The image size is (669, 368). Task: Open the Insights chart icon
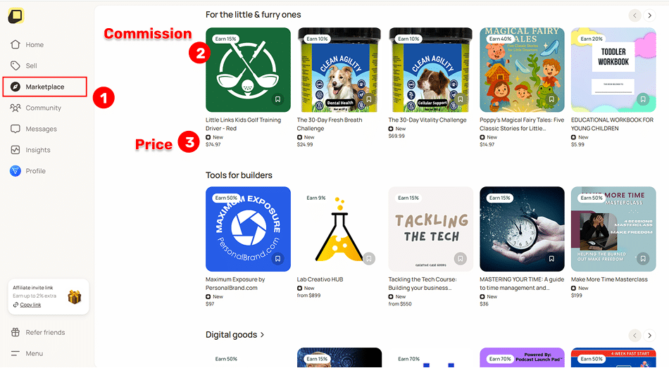[x=15, y=150]
